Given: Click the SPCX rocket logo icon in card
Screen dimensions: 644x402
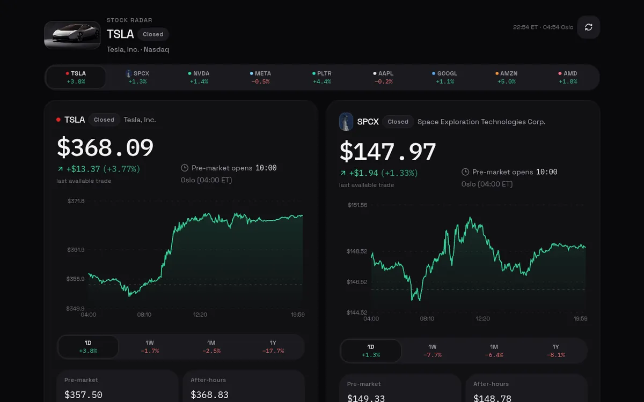Looking at the screenshot, I should (x=346, y=122).
